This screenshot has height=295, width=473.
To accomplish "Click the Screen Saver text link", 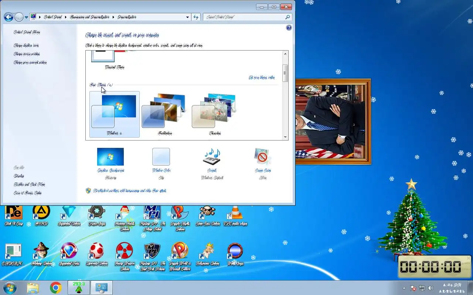I will pos(263,170).
